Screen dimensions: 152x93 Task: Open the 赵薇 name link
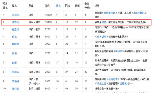(14, 63)
